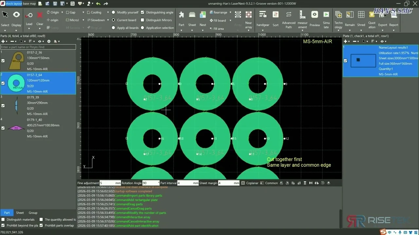
Task: Click the Near array icon
Action: pos(249,14)
